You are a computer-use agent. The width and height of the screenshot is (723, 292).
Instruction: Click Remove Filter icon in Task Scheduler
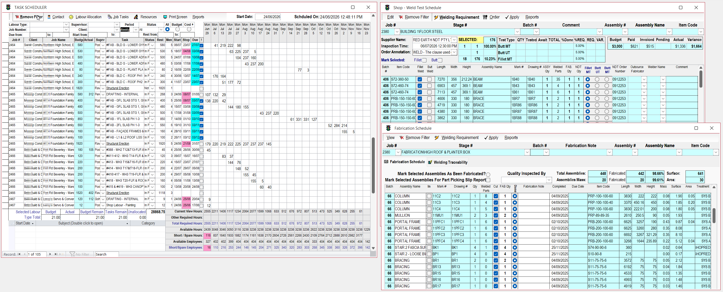[x=17, y=17]
